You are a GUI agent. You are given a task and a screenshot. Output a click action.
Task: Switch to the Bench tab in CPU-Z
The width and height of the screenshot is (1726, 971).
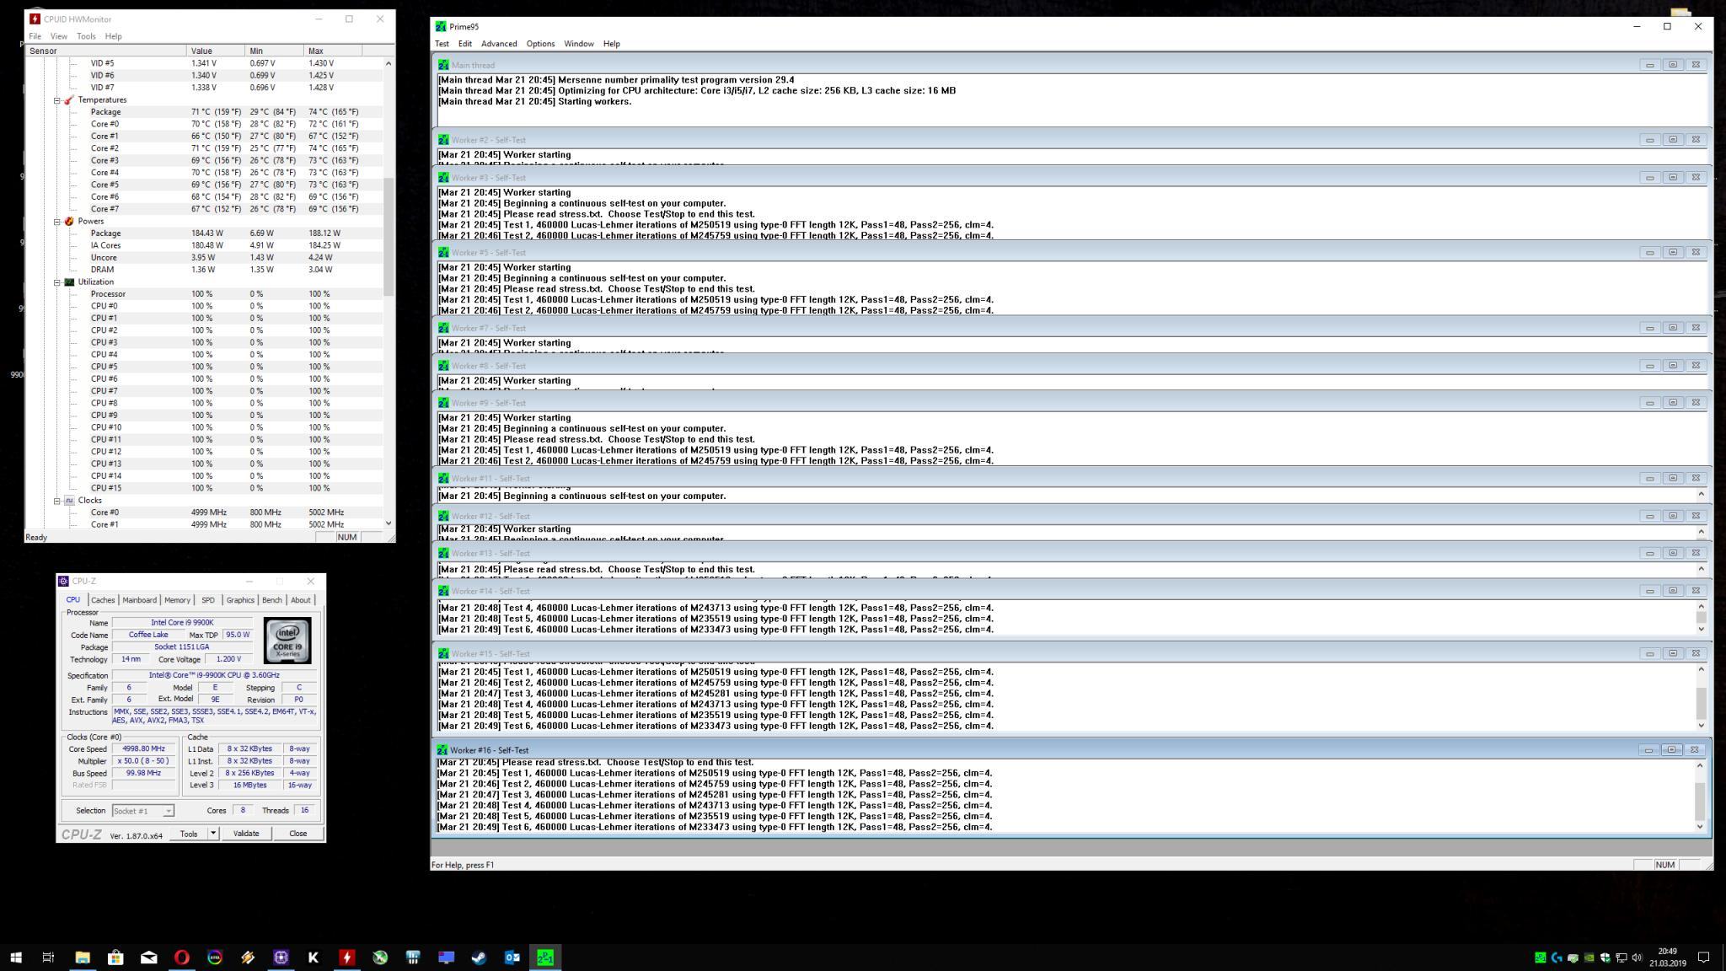[272, 600]
